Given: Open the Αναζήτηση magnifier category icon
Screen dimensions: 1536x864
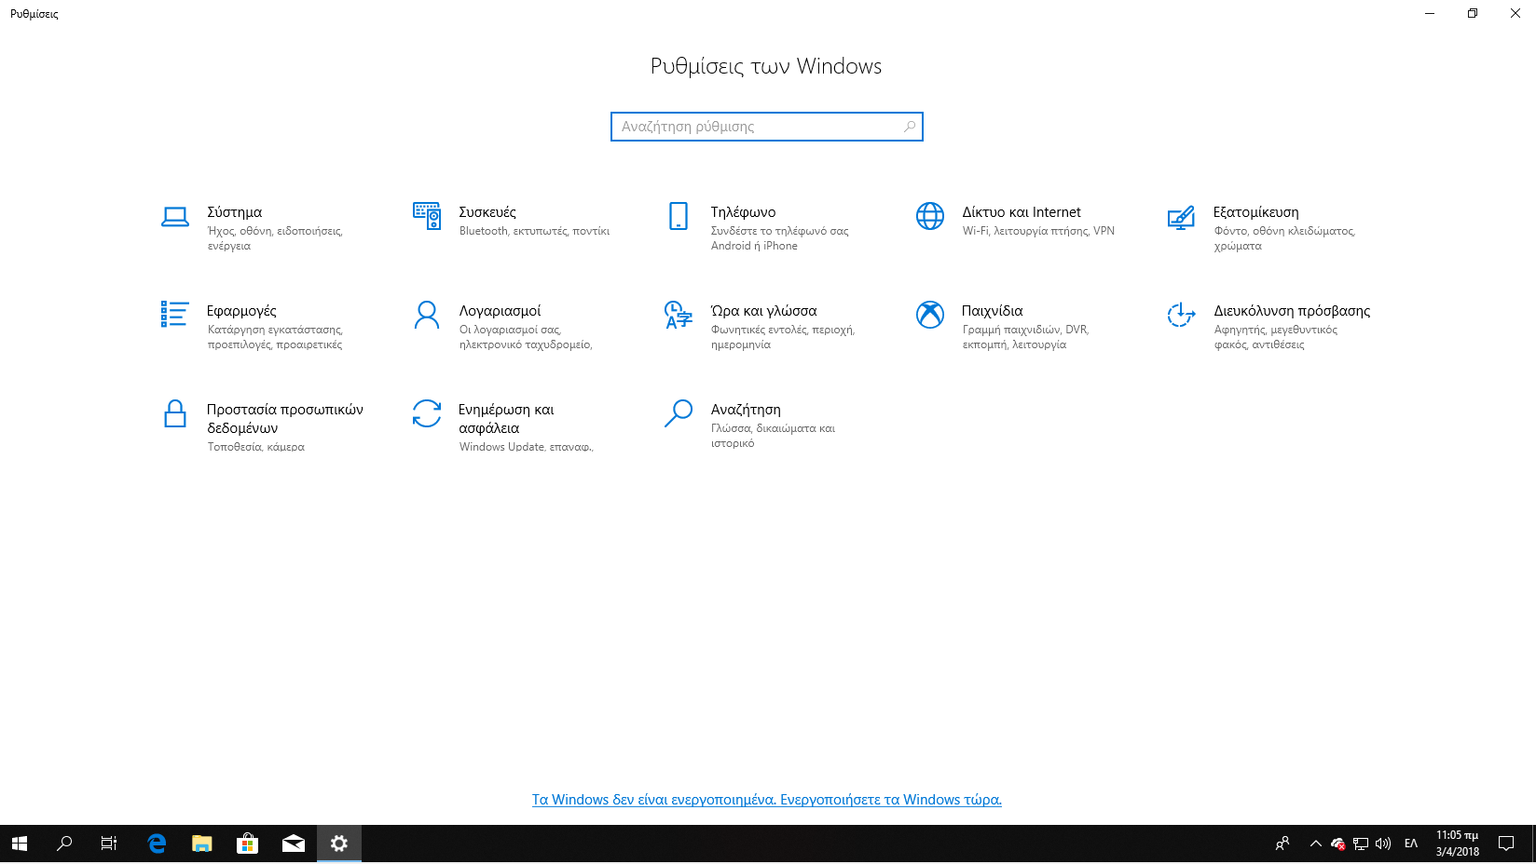Looking at the screenshot, I should pyautogui.click(x=679, y=413).
